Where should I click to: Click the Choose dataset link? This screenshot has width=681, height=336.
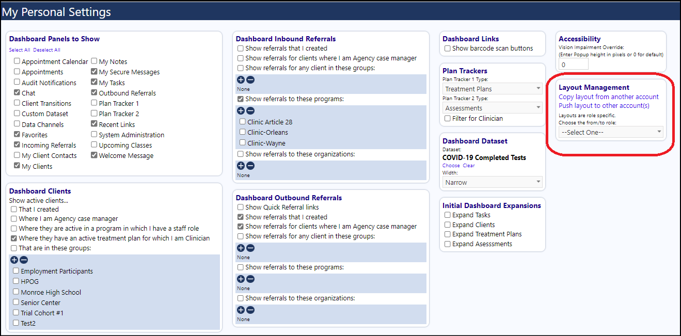[451, 166]
